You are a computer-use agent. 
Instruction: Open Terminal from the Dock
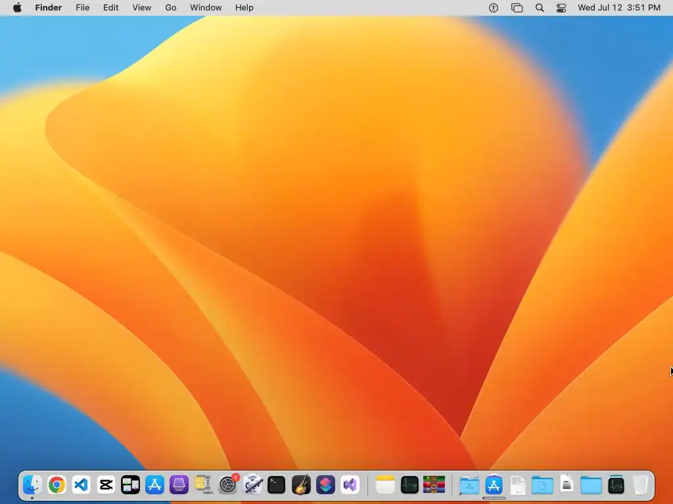pos(277,485)
